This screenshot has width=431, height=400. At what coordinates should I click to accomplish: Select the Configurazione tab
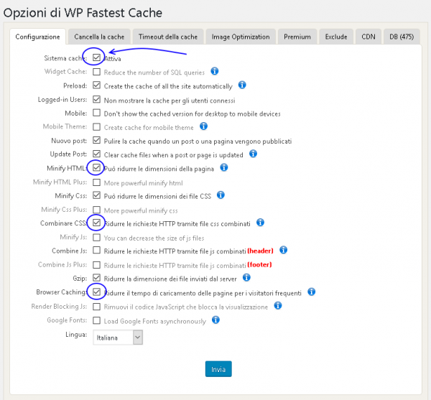pos(37,37)
